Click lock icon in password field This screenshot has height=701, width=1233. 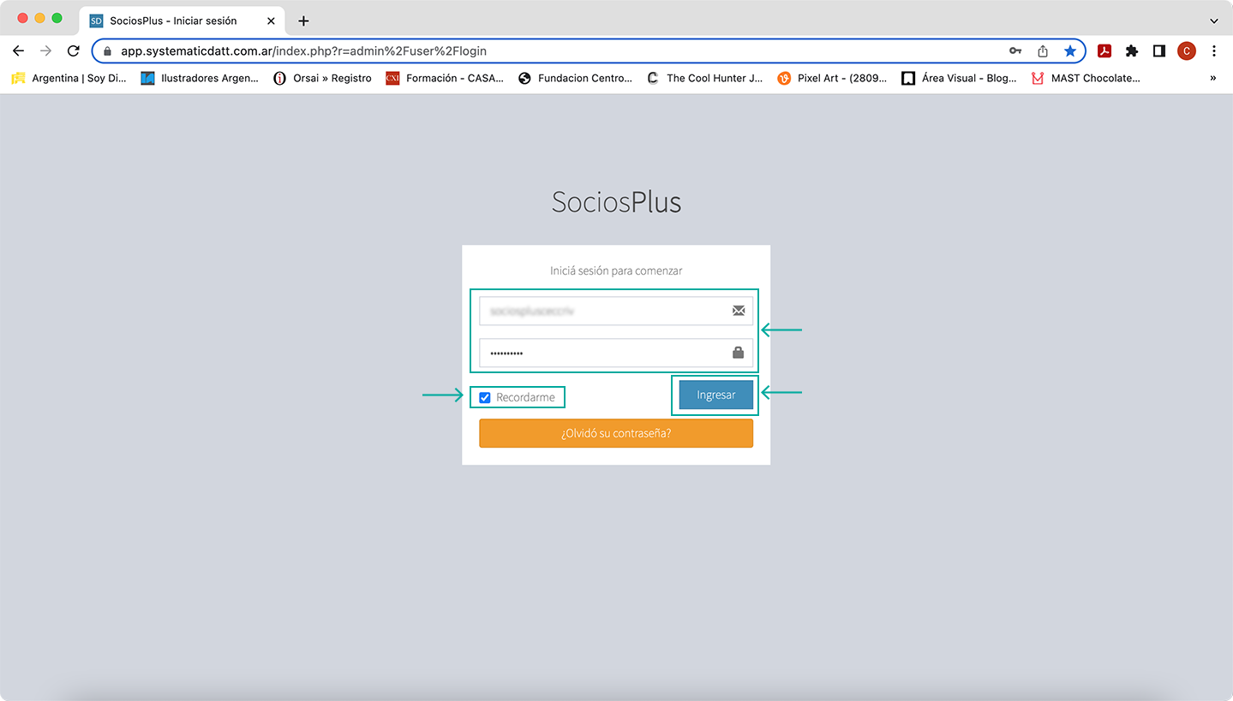[739, 353]
